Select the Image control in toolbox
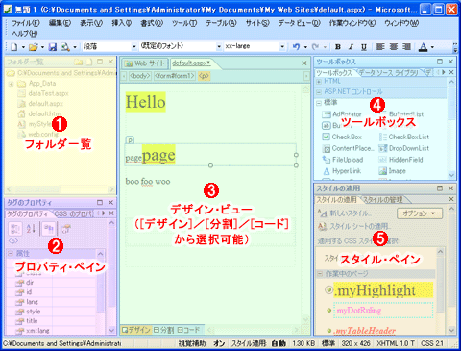 393,171
